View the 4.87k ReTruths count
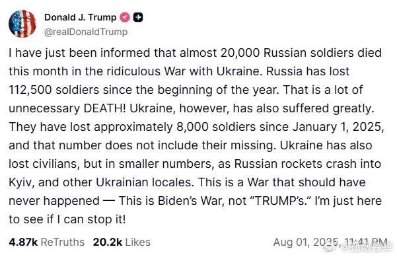 pyautogui.click(x=23, y=242)
